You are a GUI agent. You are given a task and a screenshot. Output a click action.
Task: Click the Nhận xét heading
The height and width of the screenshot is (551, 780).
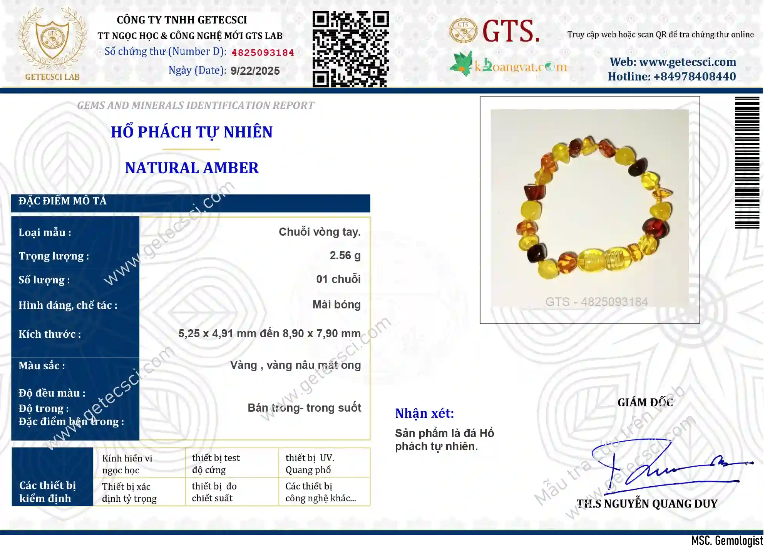tap(425, 413)
